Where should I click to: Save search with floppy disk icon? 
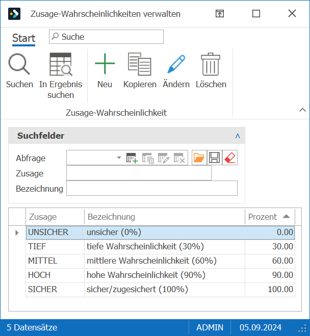point(215,158)
